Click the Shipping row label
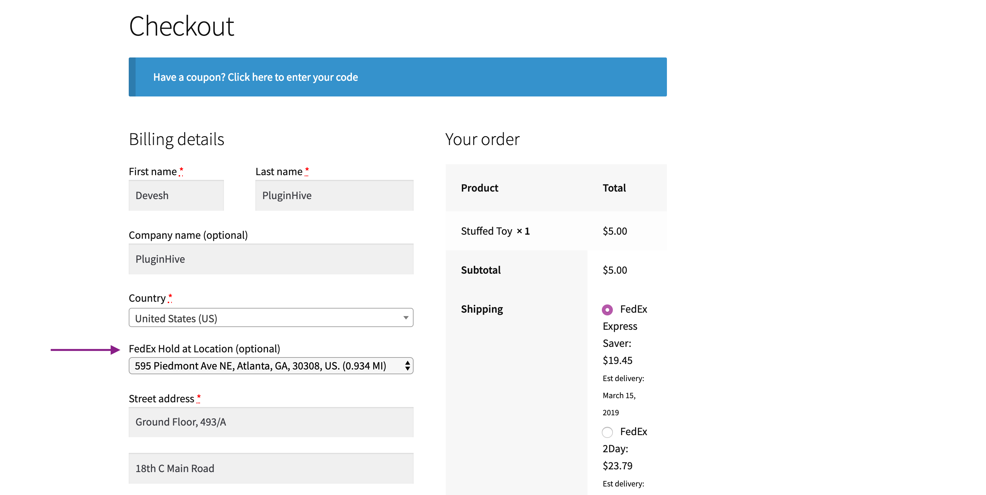 pos(481,309)
